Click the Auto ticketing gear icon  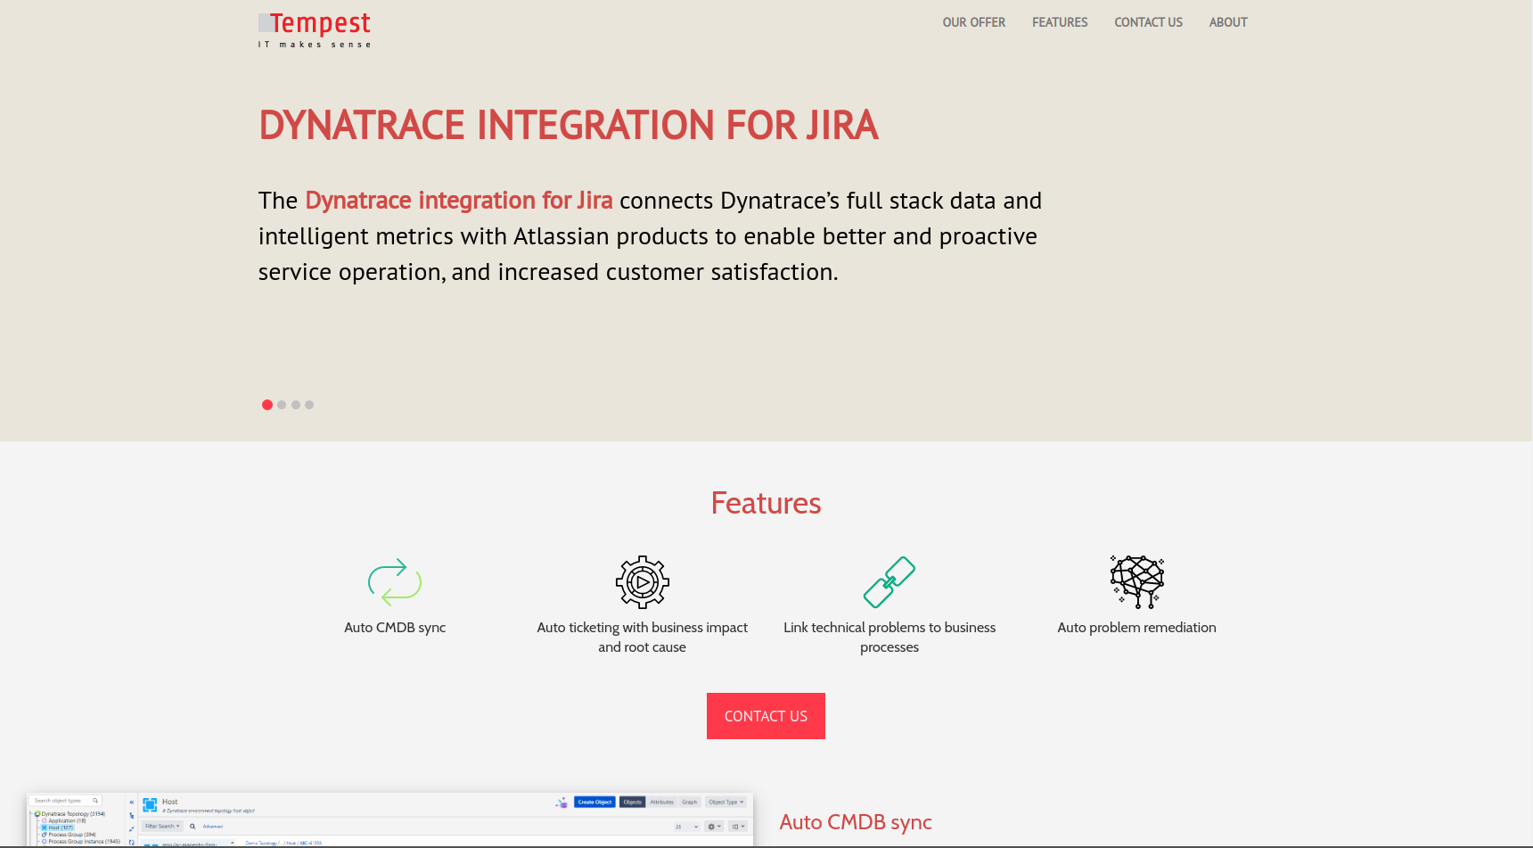coord(642,582)
